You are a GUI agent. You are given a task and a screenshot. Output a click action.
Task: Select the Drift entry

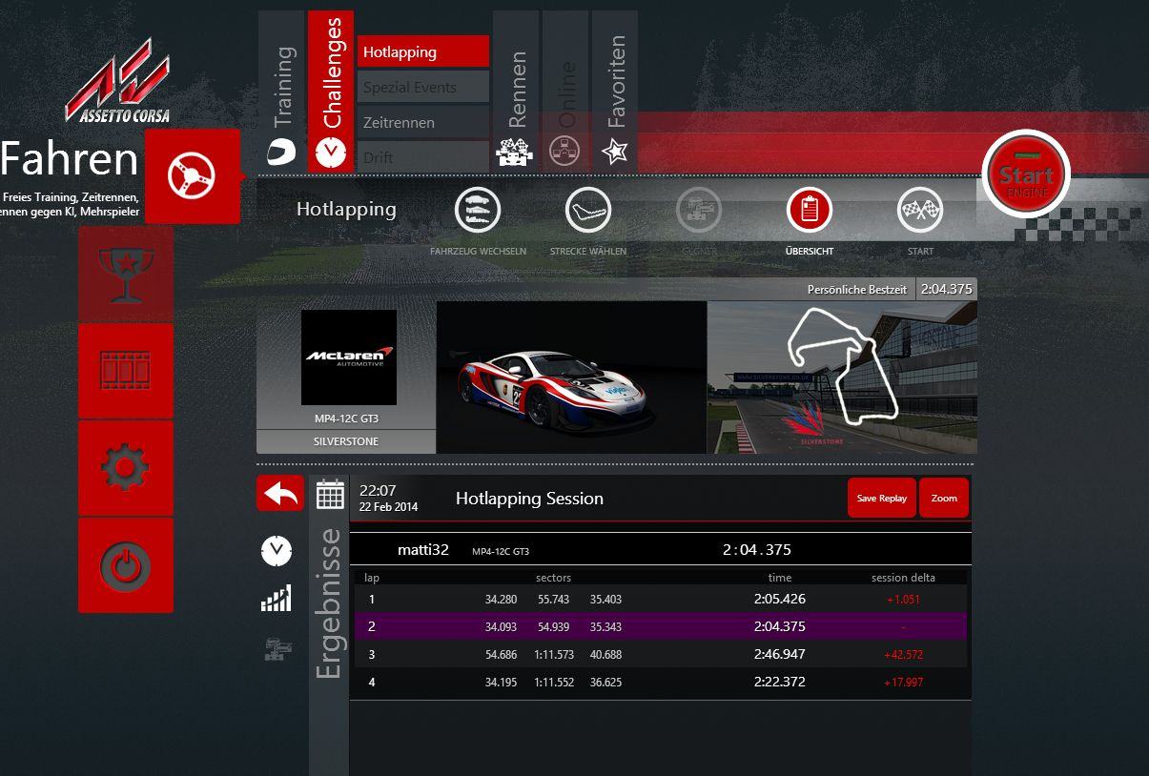423,157
